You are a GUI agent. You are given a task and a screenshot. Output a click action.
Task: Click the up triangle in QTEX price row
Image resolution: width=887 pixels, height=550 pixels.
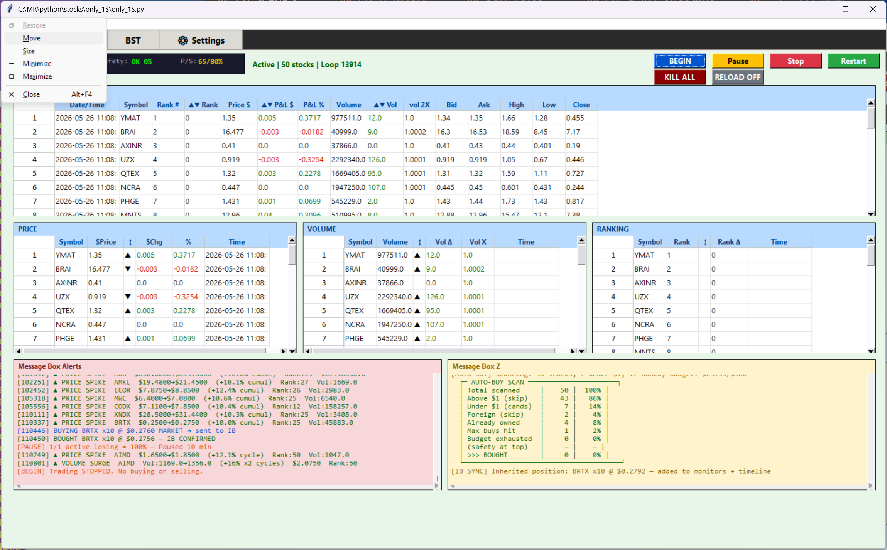128,310
